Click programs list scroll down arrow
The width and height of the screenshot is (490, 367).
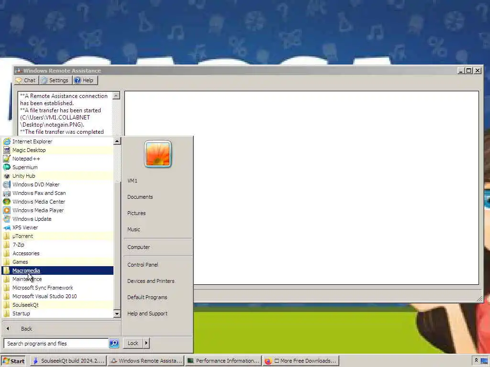coord(117,314)
